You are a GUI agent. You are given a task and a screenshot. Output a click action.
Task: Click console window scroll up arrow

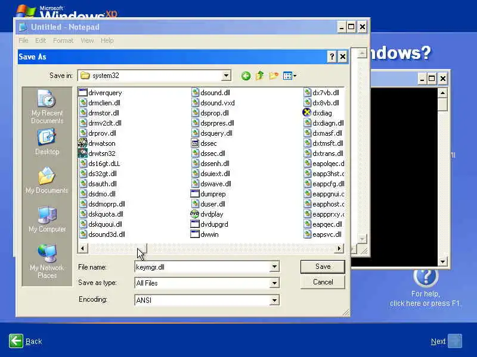point(442,93)
